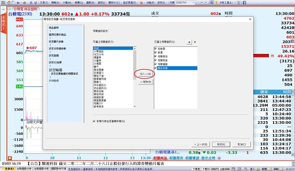Close the wizard dialog with X icon
The image size is (295, 171).
250,20
